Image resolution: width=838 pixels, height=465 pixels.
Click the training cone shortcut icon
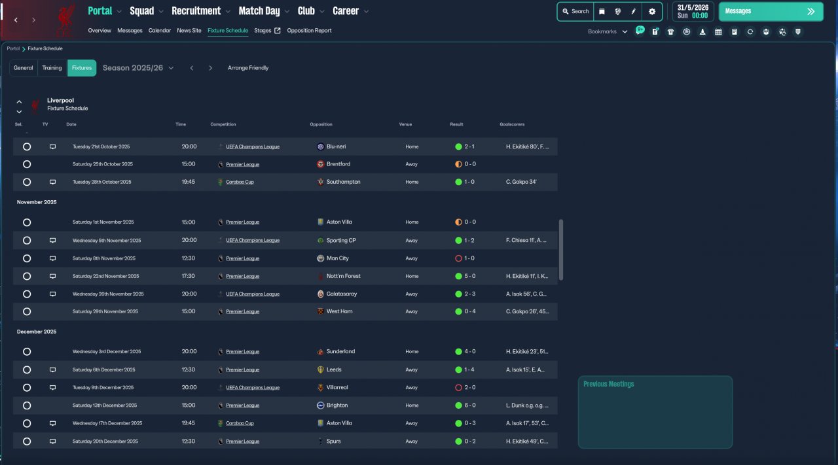702,31
